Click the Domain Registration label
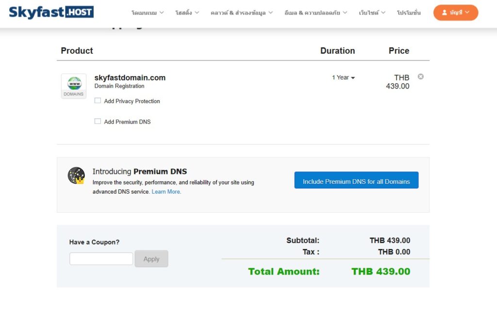This screenshot has width=497, height=309. pyautogui.click(x=119, y=86)
